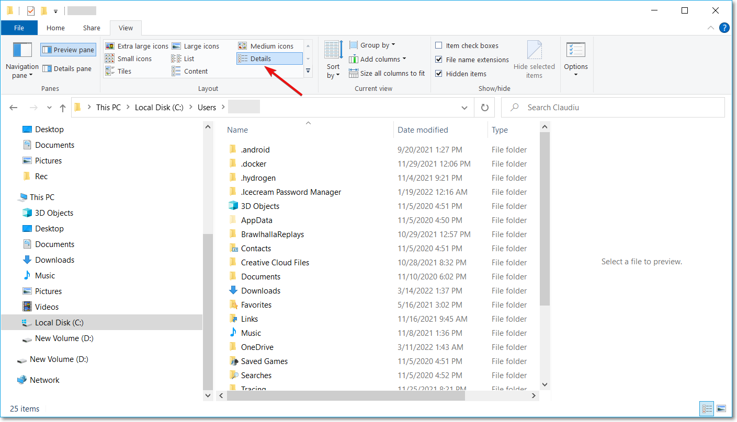Click the ribbon Help question mark
The image size is (737, 422).
(724, 28)
